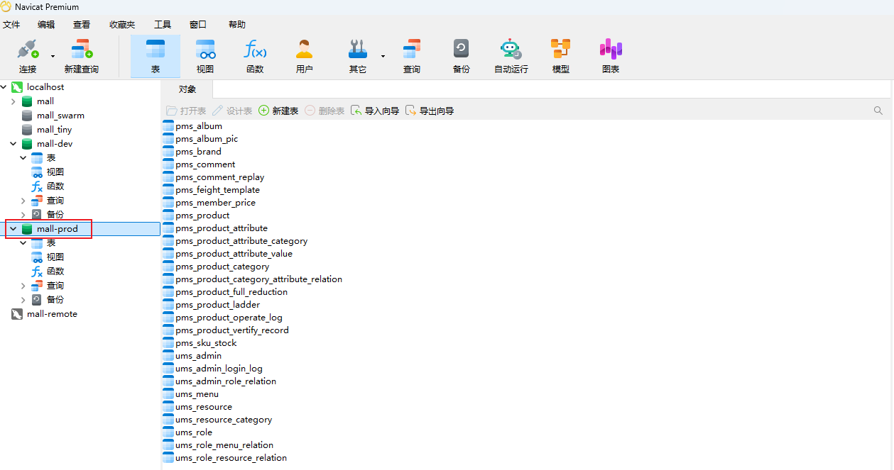Expand 查询 under mall-dev
Viewport: 894px width, 470px height.
(23, 201)
